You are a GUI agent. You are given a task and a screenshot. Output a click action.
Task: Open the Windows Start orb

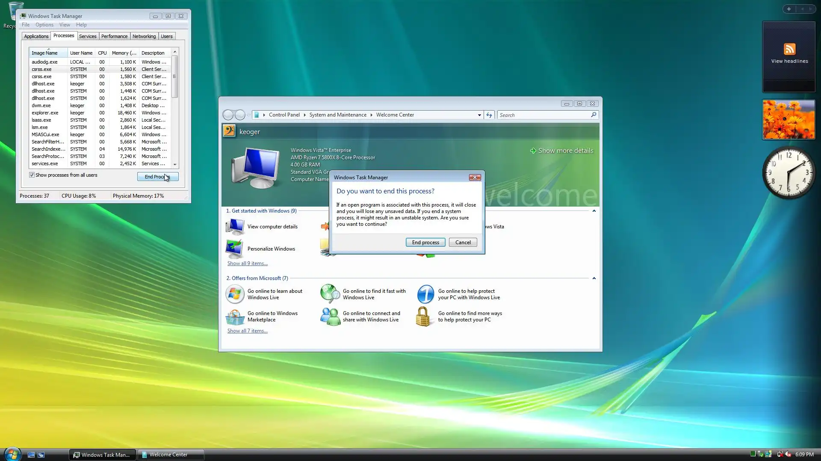pyautogui.click(x=12, y=454)
